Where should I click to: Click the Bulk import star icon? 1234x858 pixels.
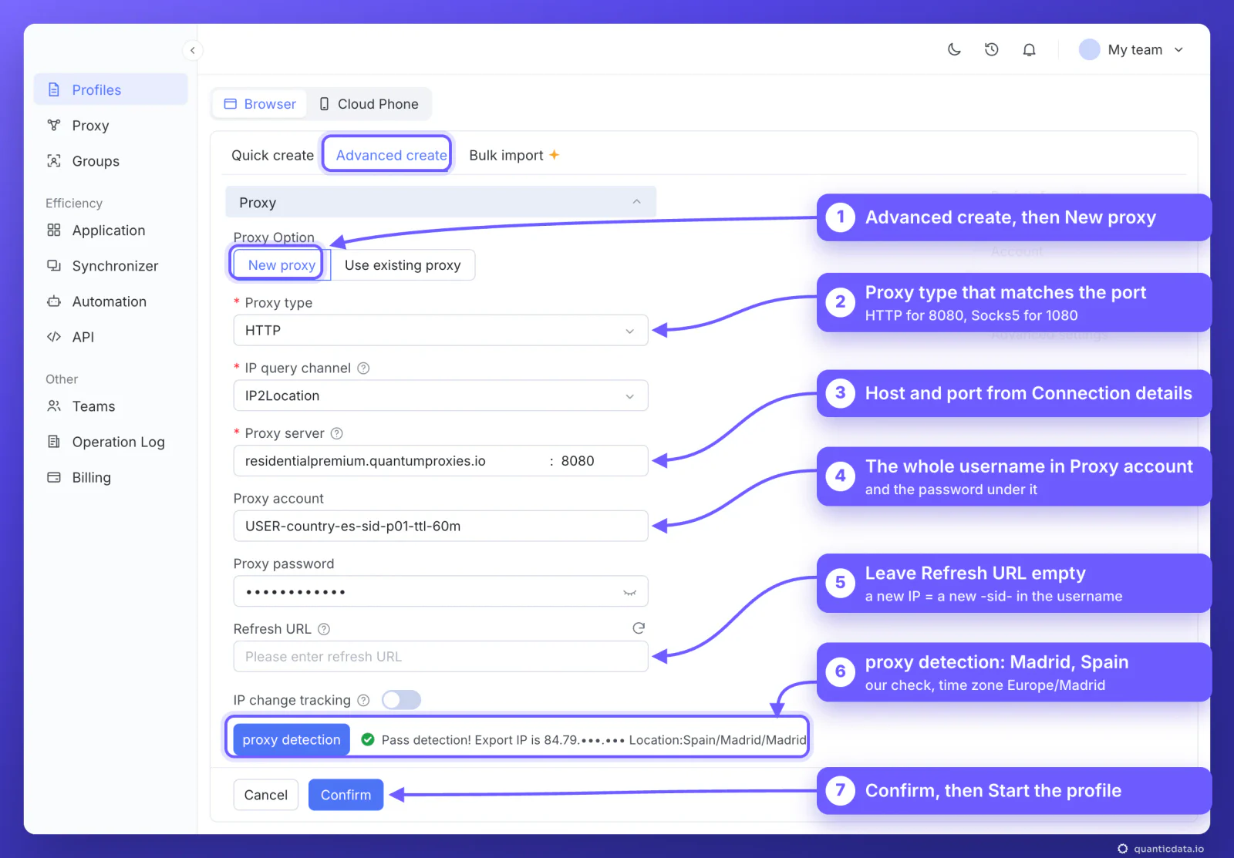(x=554, y=155)
